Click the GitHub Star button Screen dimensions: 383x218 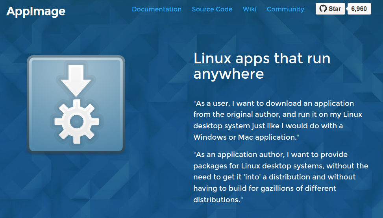pyautogui.click(x=330, y=9)
